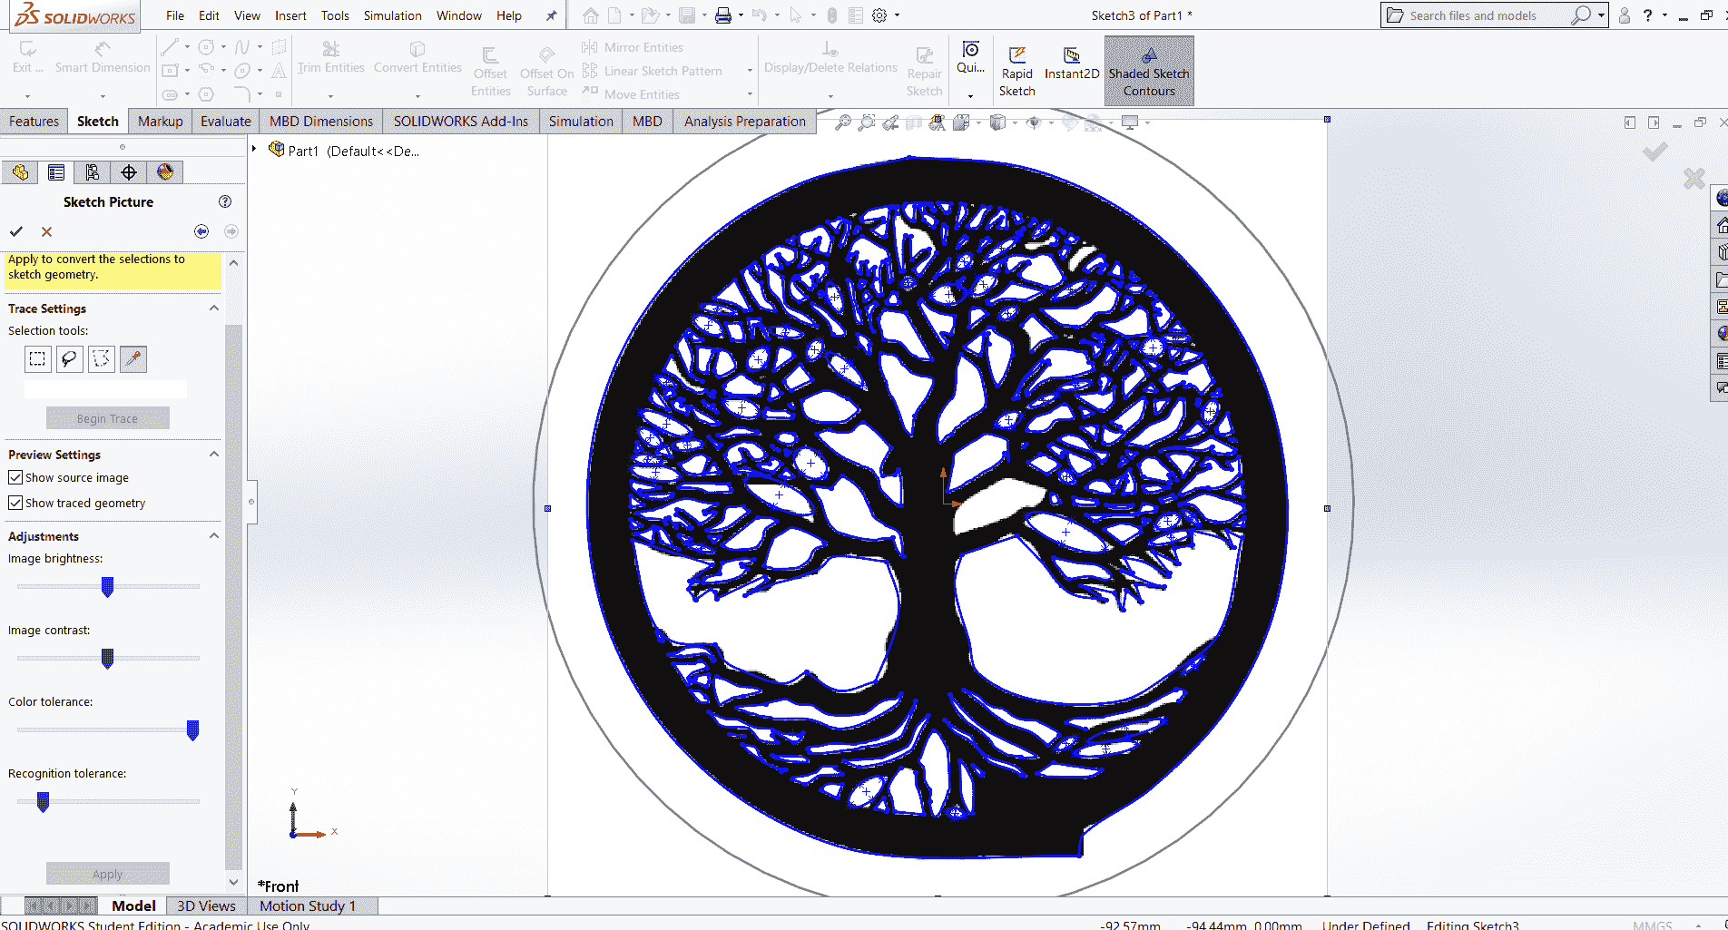Switch to the Analysis Preparation tab
The image size is (1728, 930).
click(x=744, y=122)
